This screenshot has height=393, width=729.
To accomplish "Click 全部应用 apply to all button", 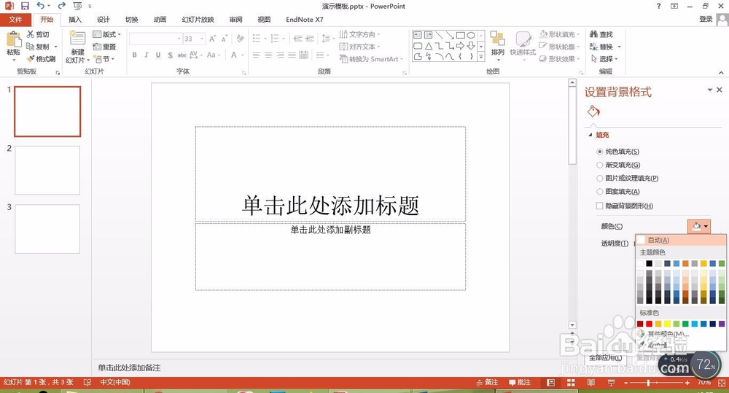I will point(606,358).
